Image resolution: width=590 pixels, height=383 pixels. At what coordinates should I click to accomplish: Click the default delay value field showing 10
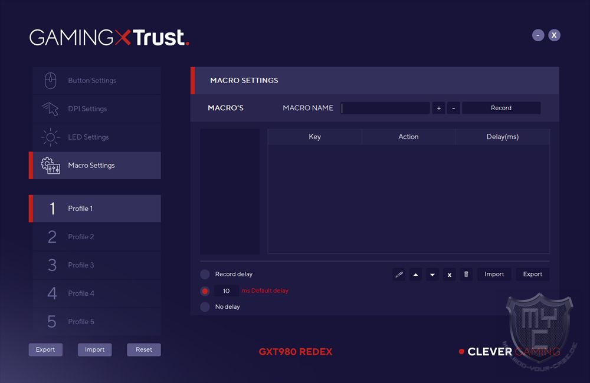point(226,291)
